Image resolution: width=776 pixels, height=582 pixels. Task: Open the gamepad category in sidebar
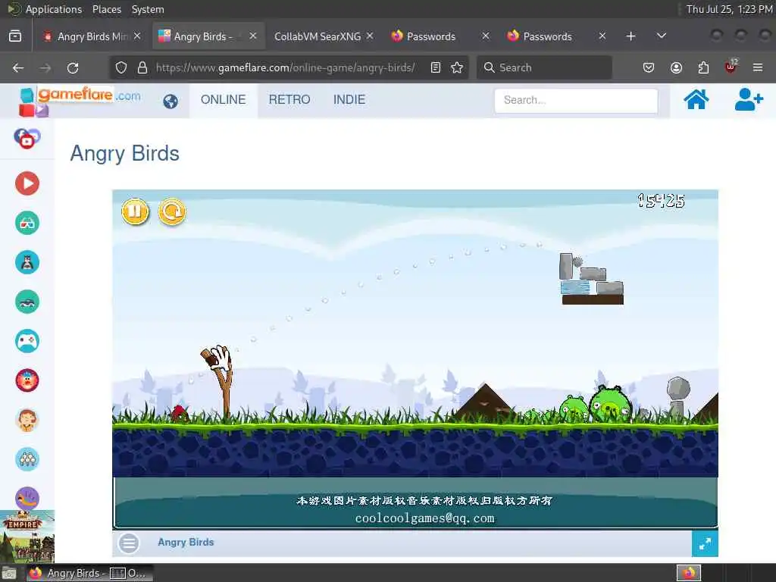coord(27,341)
